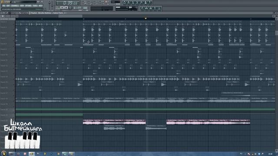278x156 pixels.
Task: Click the Play button in the transport panel
Action: [x=62, y=8]
